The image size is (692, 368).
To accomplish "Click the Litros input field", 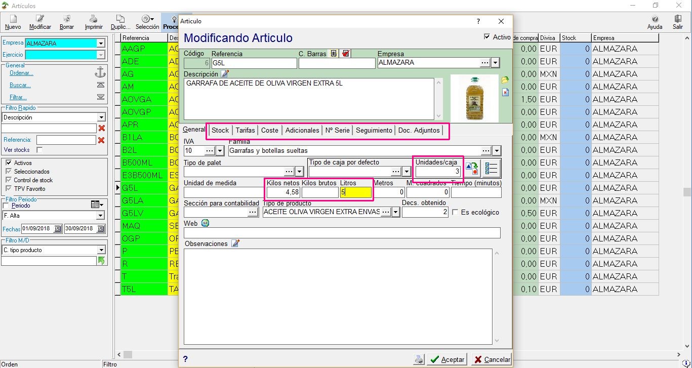I will (x=356, y=192).
